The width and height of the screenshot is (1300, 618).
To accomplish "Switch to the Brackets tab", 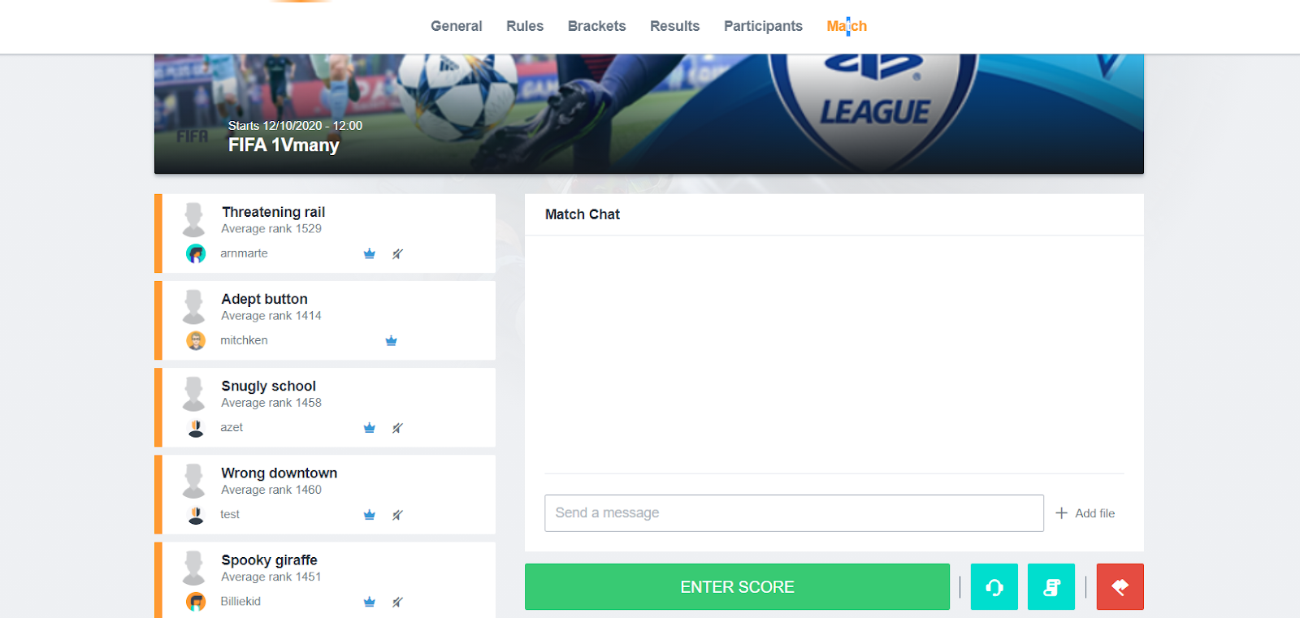I will click(596, 26).
